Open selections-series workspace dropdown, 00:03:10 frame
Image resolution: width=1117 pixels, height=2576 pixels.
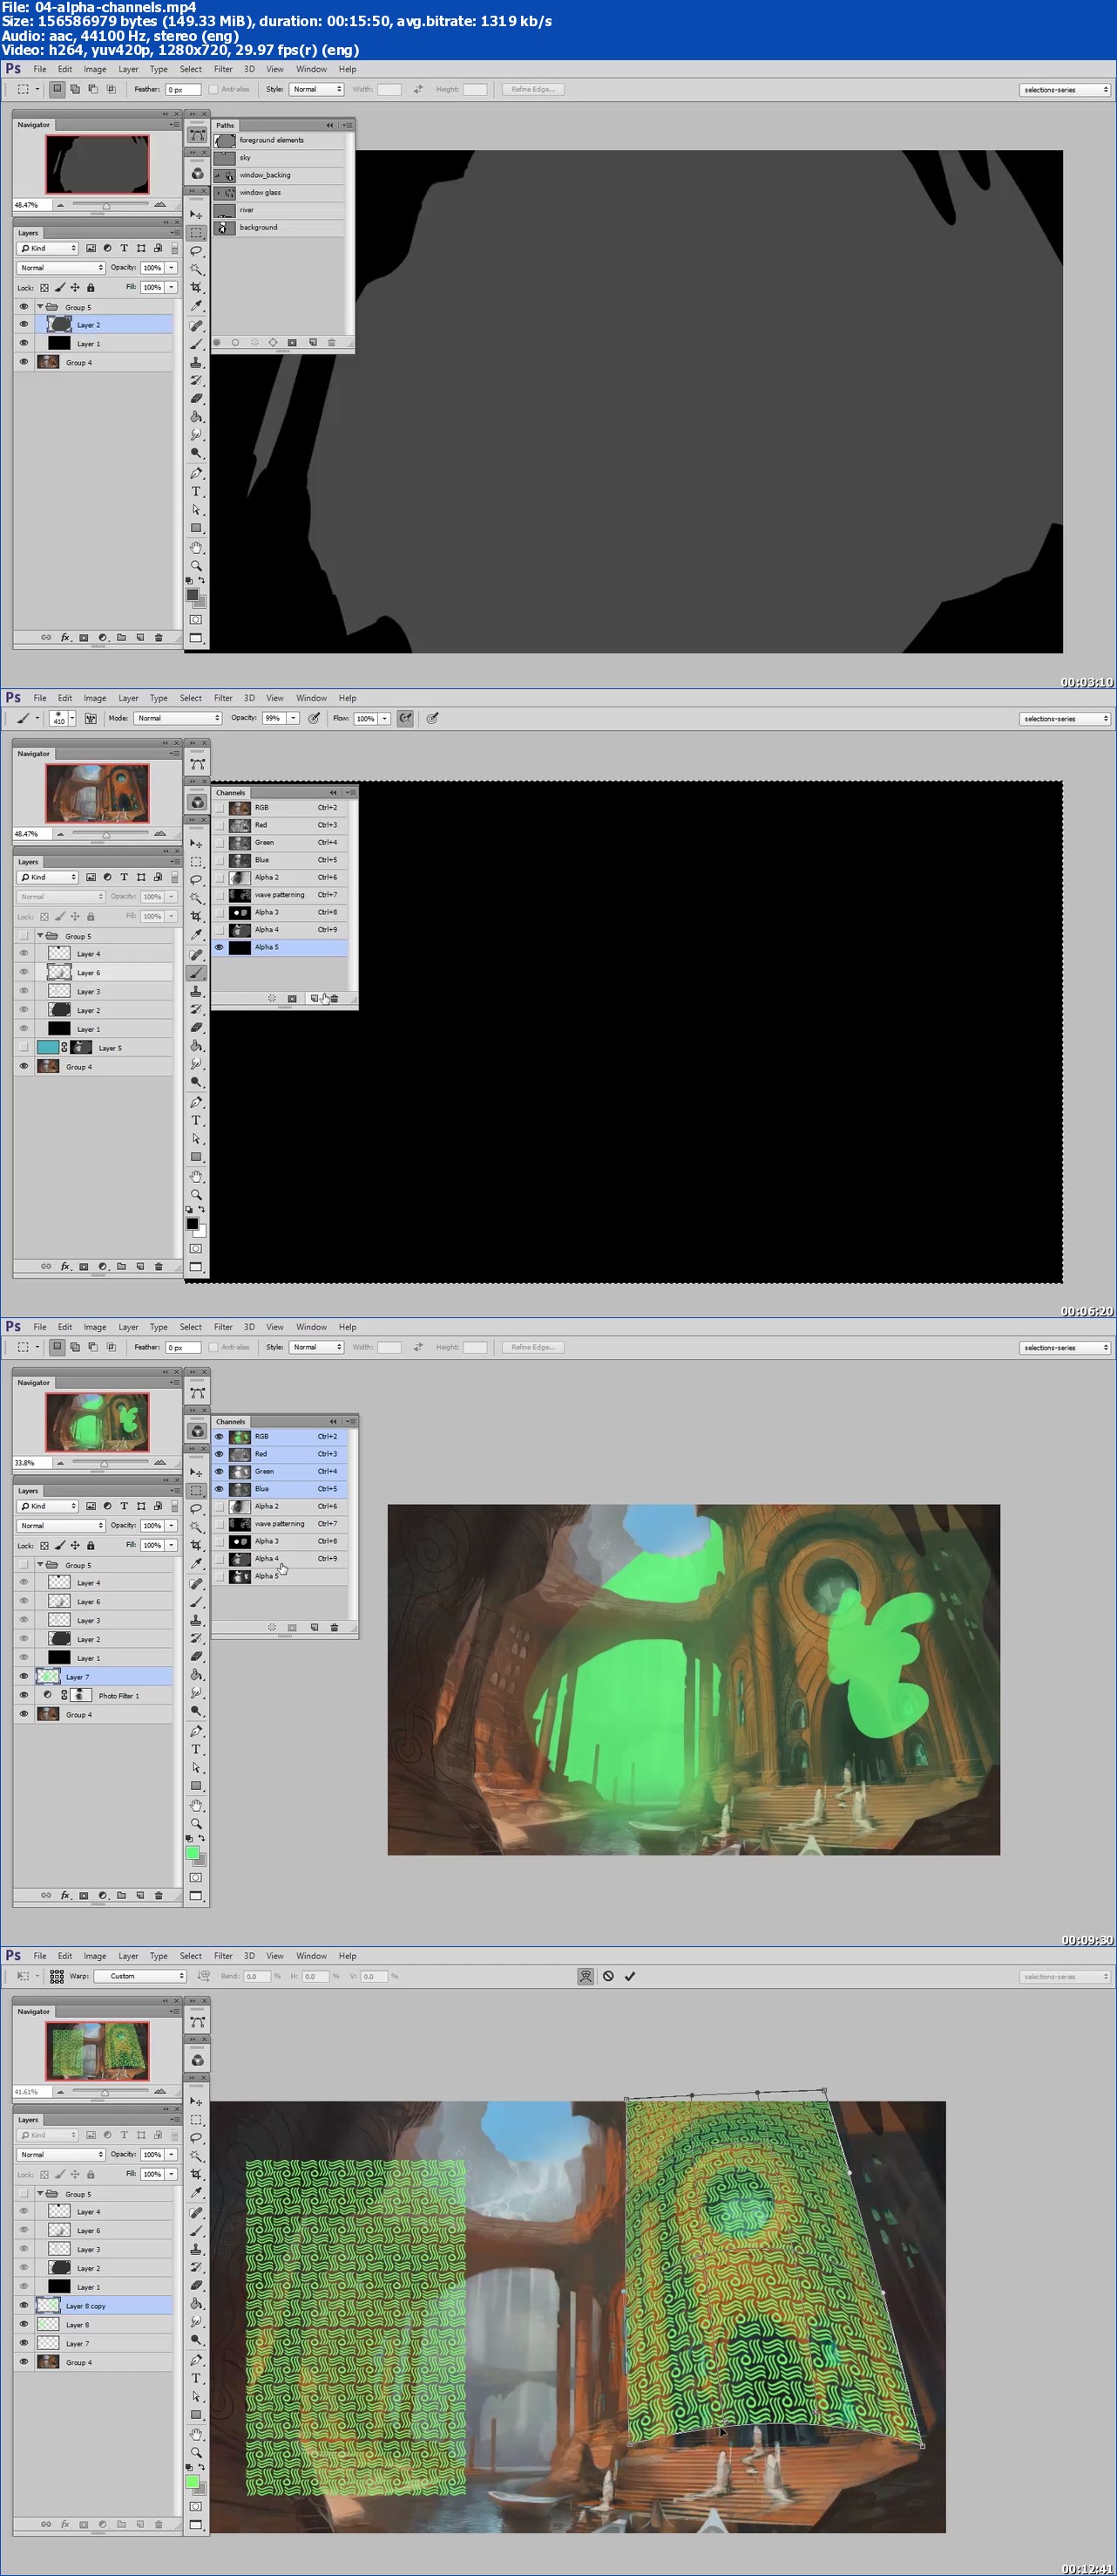pyautogui.click(x=1065, y=89)
